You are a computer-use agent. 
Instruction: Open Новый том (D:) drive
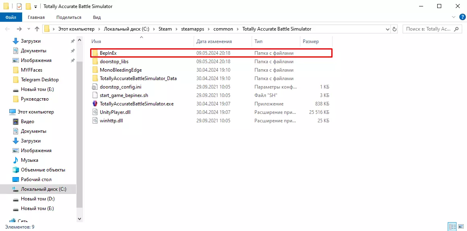click(37, 199)
